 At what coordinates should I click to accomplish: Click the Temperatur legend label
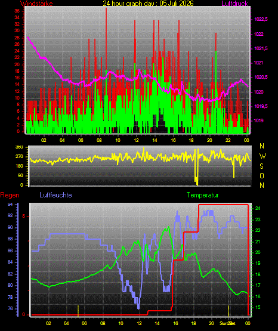tap(202, 195)
